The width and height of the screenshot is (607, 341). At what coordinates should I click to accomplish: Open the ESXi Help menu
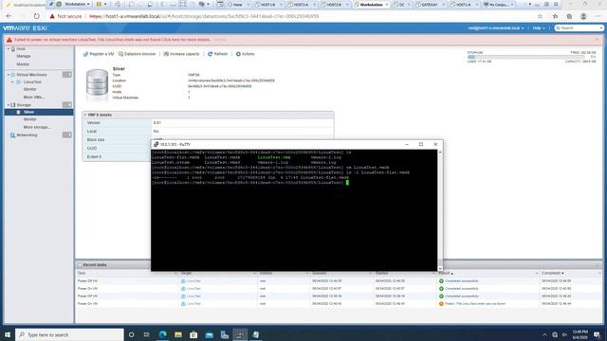coord(539,28)
